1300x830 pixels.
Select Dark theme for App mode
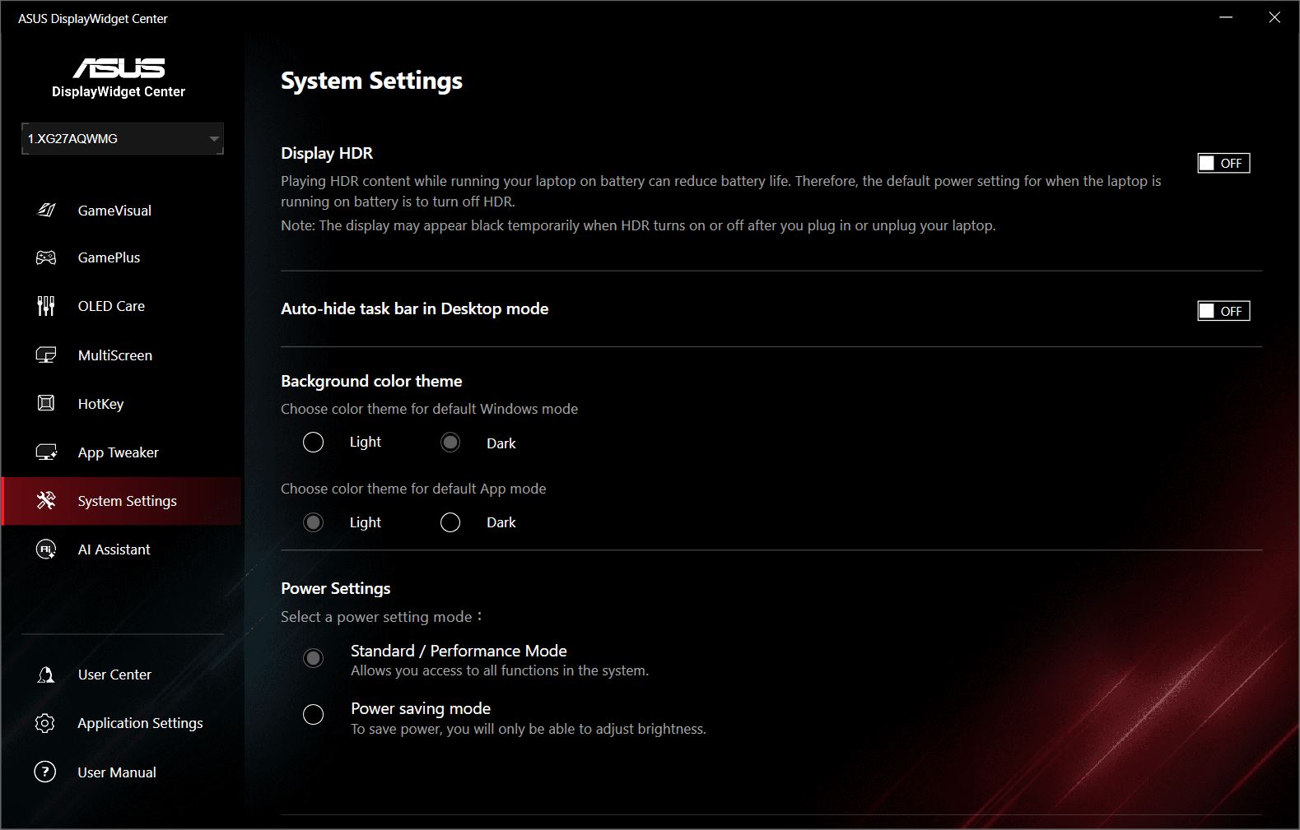pos(450,522)
